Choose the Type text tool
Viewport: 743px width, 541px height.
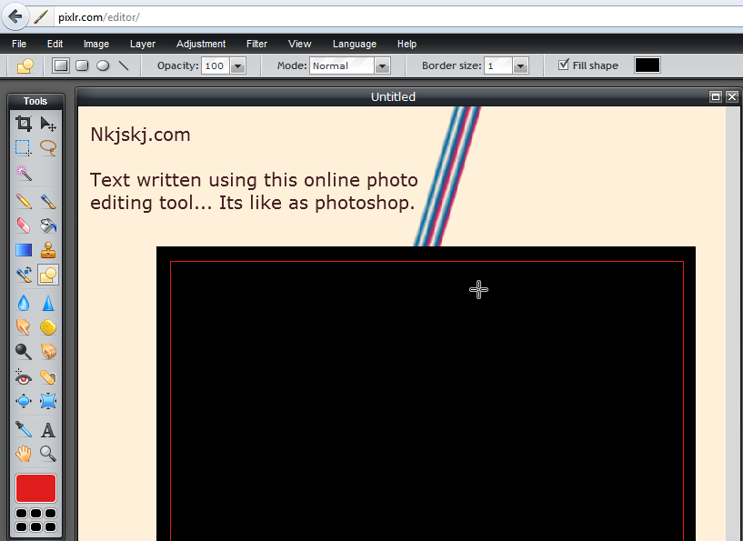tap(48, 429)
